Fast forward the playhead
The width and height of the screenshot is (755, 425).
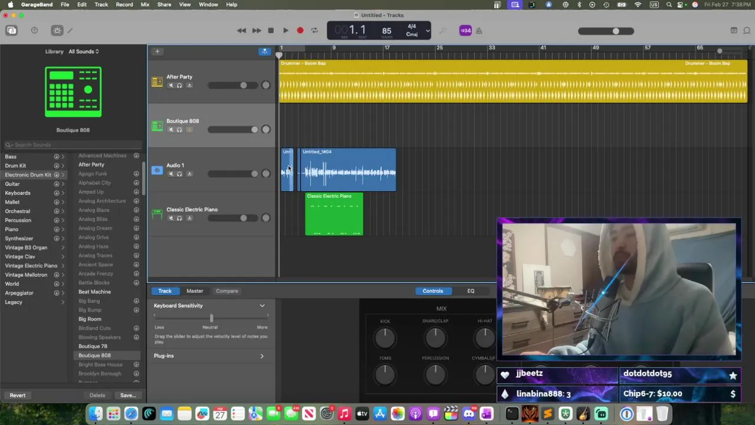(x=256, y=31)
